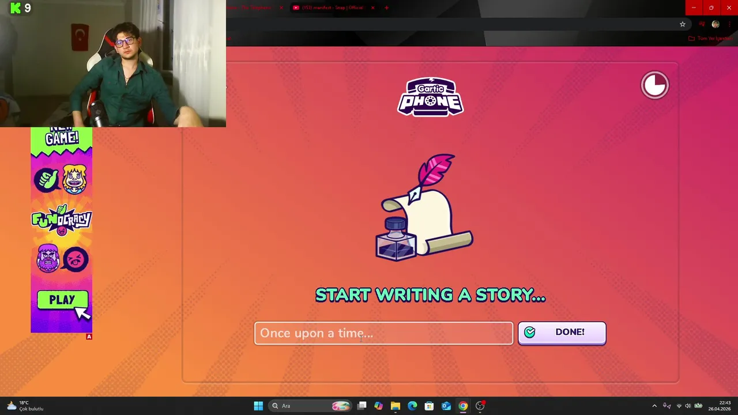Click the story text input field

coord(383,333)
